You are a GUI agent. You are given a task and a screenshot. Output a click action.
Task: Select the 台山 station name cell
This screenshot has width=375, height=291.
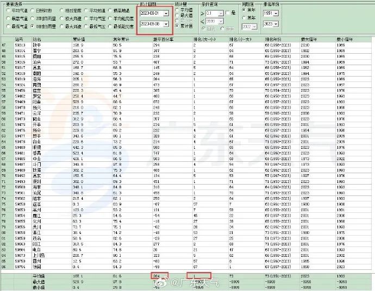(x=37, y=142)
